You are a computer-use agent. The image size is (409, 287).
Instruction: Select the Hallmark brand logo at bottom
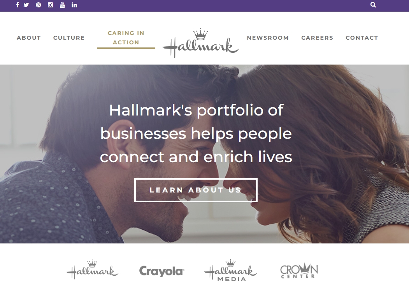[x=92, y=270]
